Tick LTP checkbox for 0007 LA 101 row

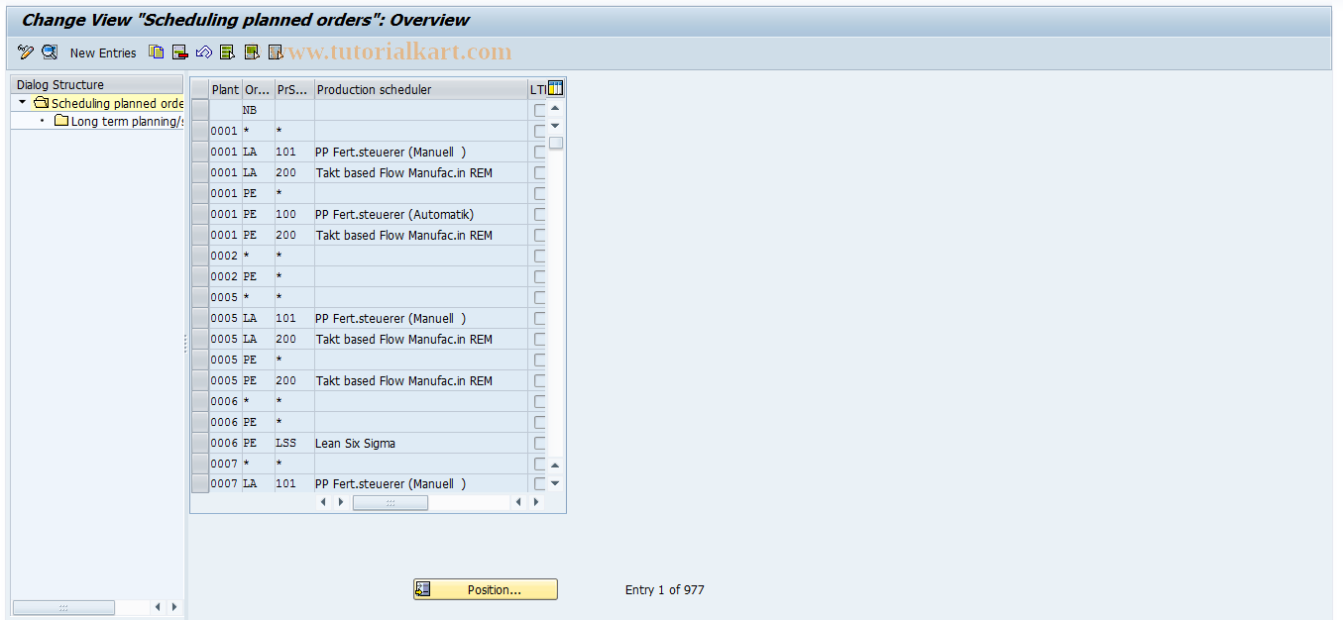click(540, 483)
